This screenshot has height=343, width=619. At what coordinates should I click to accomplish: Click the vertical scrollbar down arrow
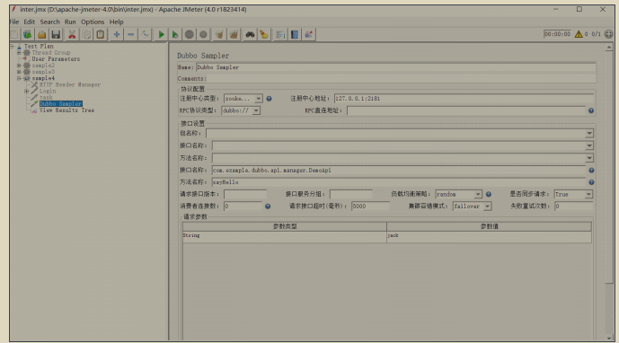(x=609, y=338)
